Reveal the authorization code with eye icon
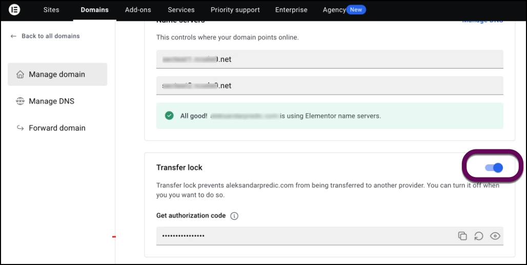Viewport: 527px width, 265px height. tap(495, 236)
